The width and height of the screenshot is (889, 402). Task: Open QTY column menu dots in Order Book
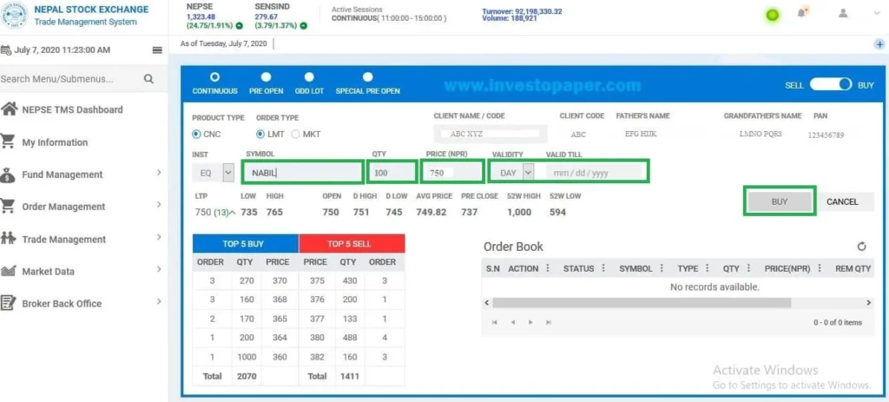748,268
